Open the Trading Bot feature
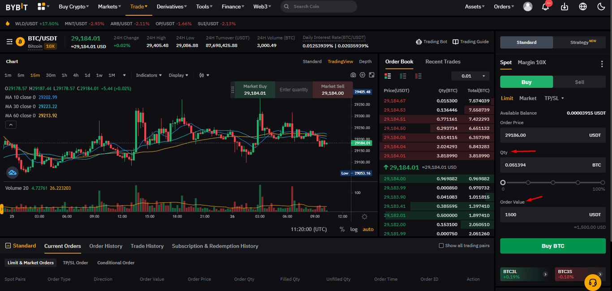This screenshot has width=612, height=291. [431, 42]
